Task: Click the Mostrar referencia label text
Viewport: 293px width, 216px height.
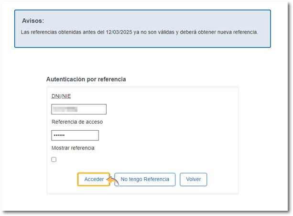Action: [73, 148]
